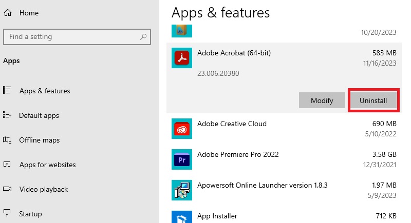
Task: Open Apps for websites section
Action: (x=47, y=165)
